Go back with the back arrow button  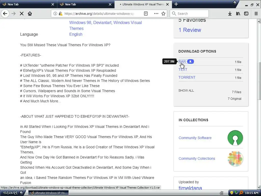pos(5,14)
